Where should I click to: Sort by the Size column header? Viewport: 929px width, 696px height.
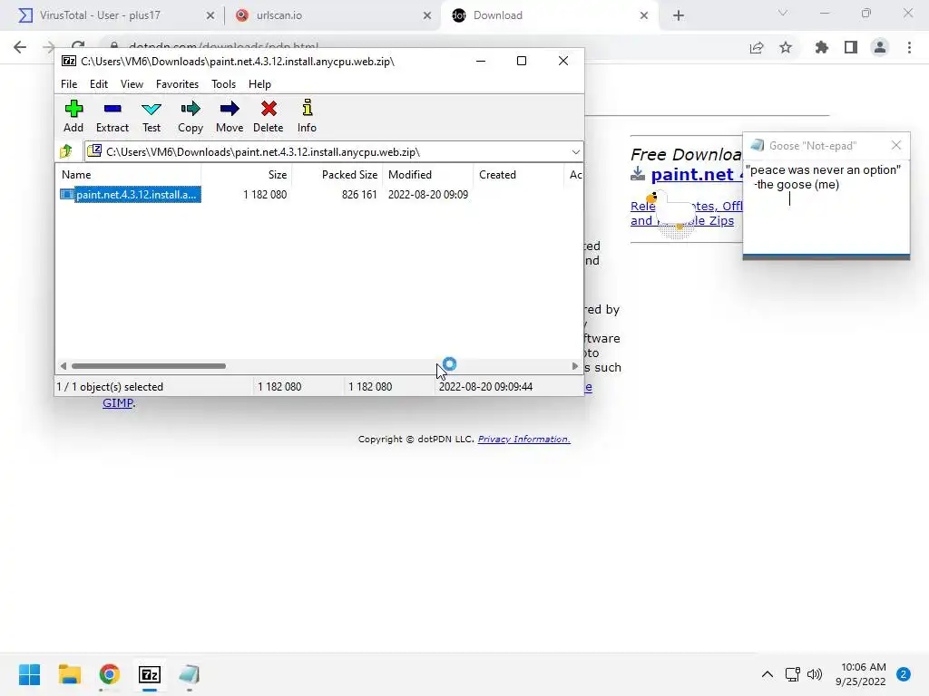point(247,175)
